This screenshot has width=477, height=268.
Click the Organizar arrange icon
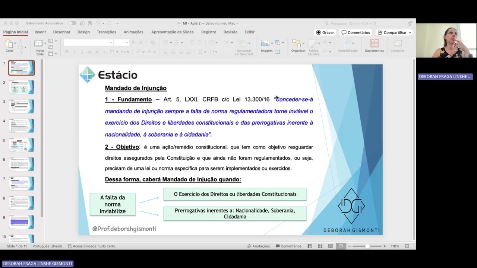(297, 43)
